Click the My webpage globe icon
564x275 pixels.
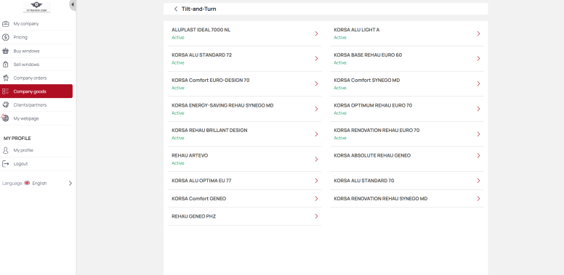click(x=5, y=118)
